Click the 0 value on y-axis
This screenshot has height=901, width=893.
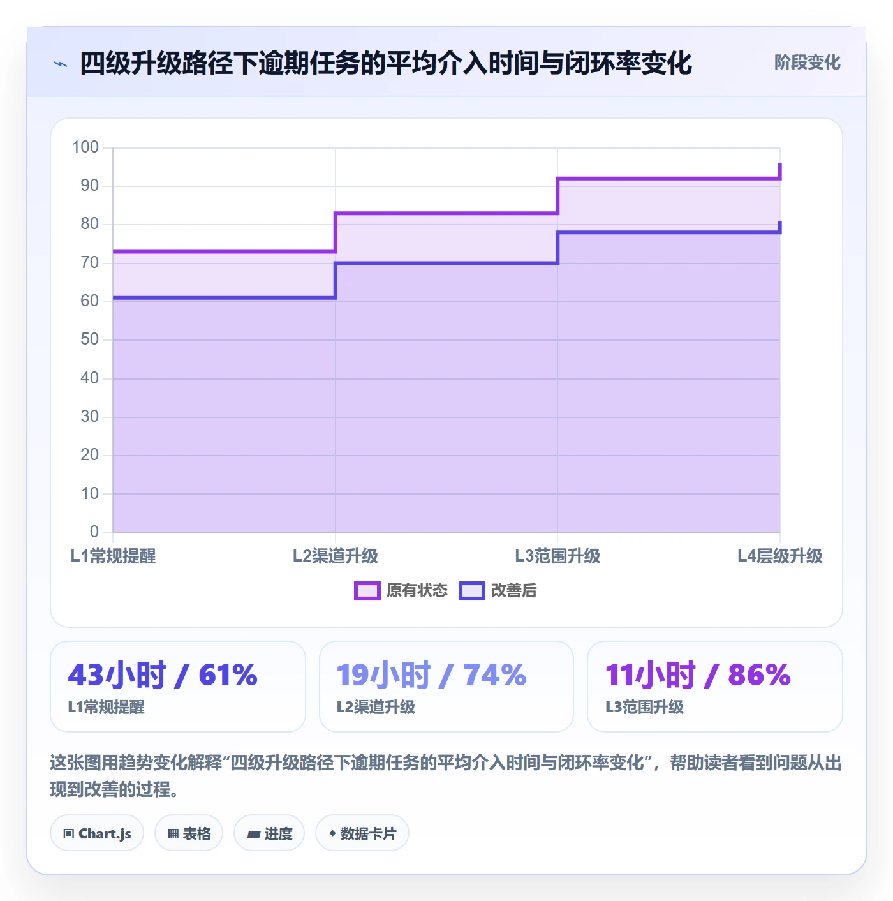coord(94,532)
